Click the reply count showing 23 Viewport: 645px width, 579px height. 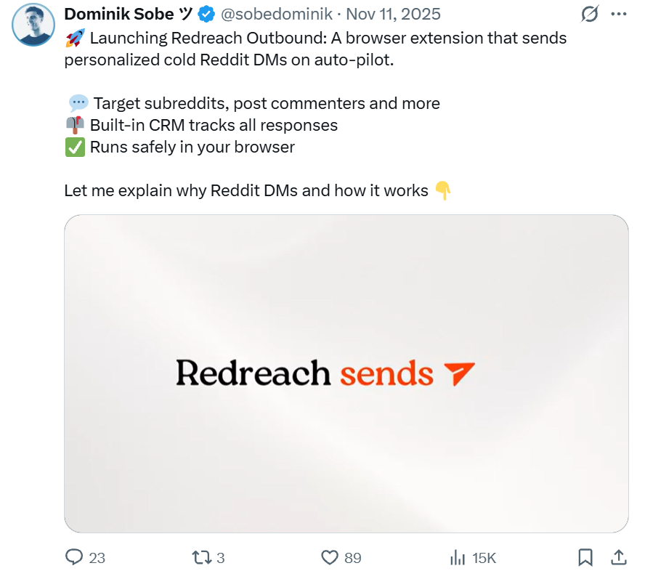click(x=95, y=559)
